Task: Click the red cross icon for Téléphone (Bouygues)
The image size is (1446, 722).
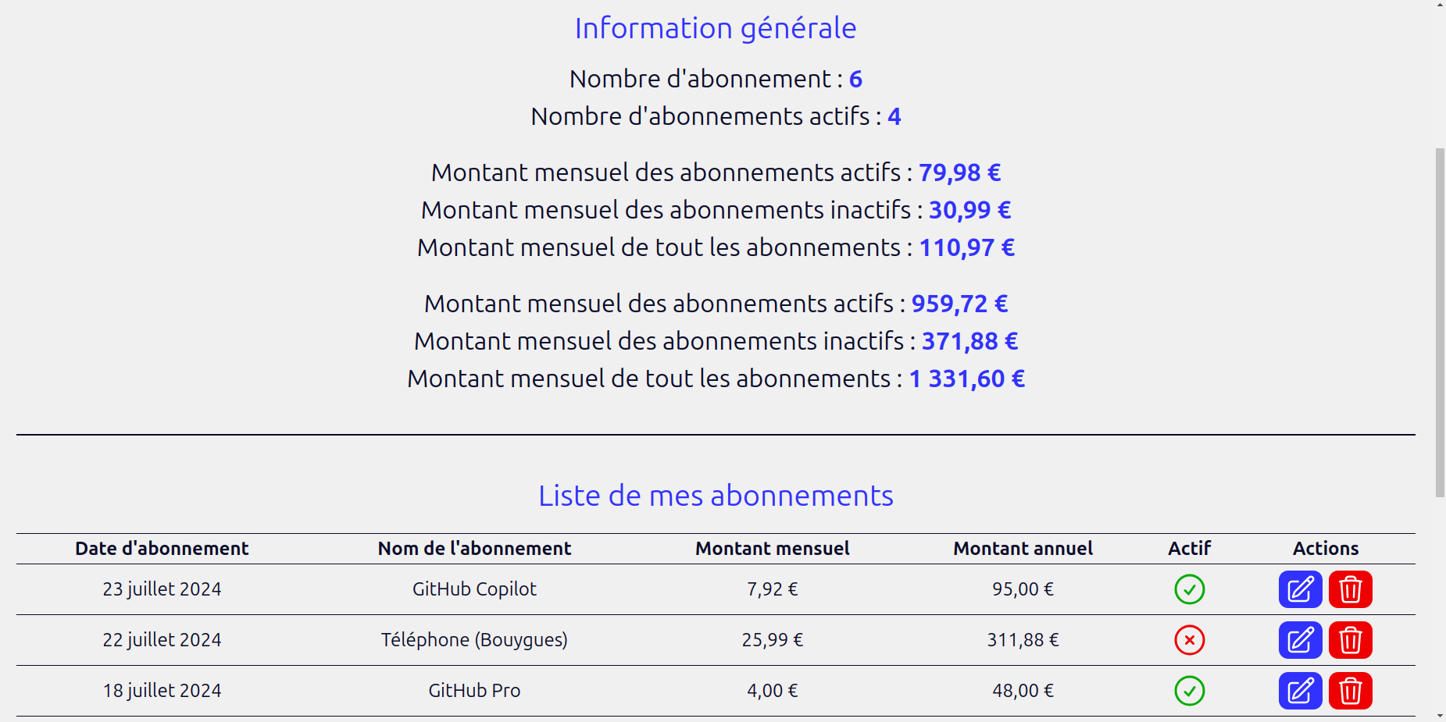Action: 1189,640
